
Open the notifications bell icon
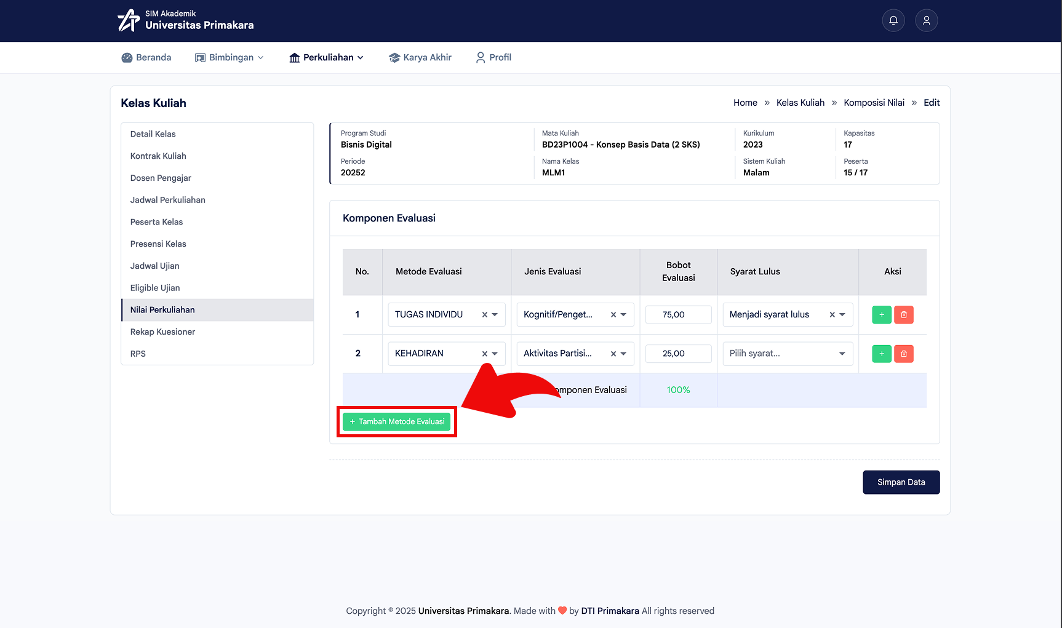point(893,20)
